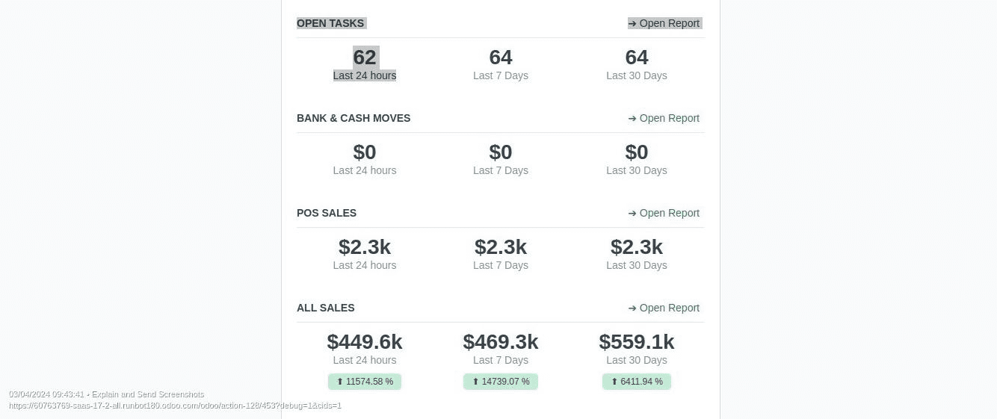Image resolution: width=997 pixels, height=419 pixels.
Task: Click All Sales $559.1k figure
Action: [x=637, y=342]
